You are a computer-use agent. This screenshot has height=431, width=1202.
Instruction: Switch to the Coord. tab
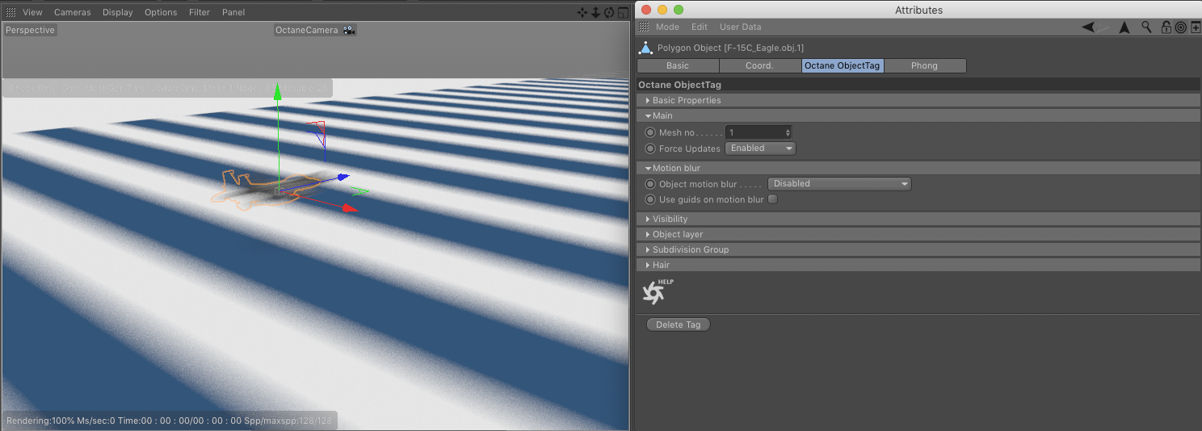(759, 65)
